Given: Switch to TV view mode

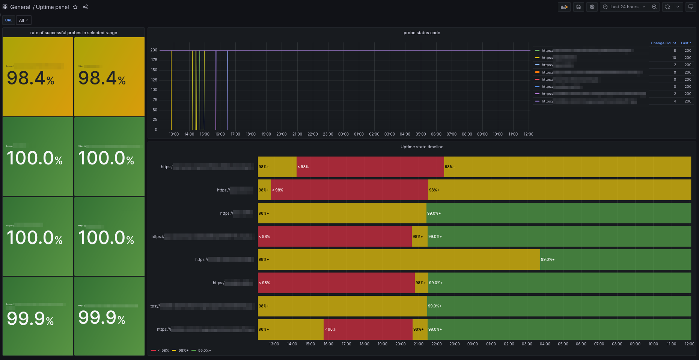Looking at the screenshot, I should pyautogui.click(x=691, y=7).
